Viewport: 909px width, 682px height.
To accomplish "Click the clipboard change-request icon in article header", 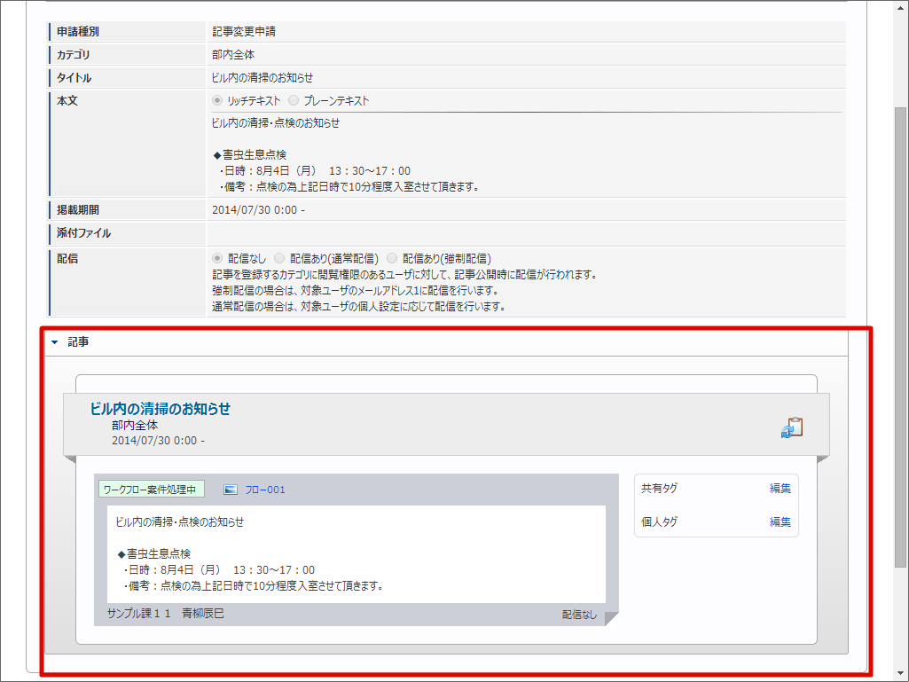I will [x=792, y=426].
